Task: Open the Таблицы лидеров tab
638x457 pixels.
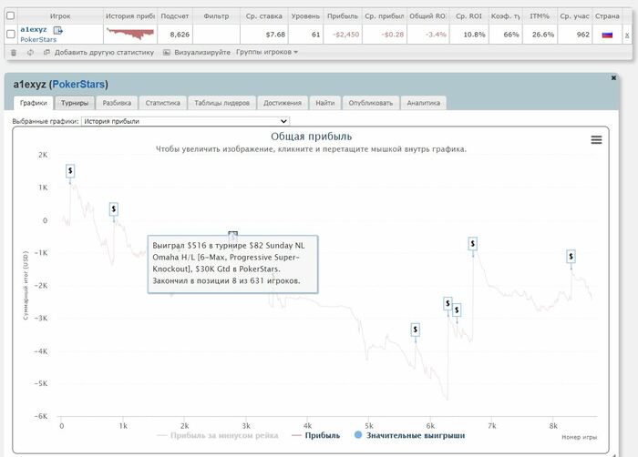Action: click(221, 103)
